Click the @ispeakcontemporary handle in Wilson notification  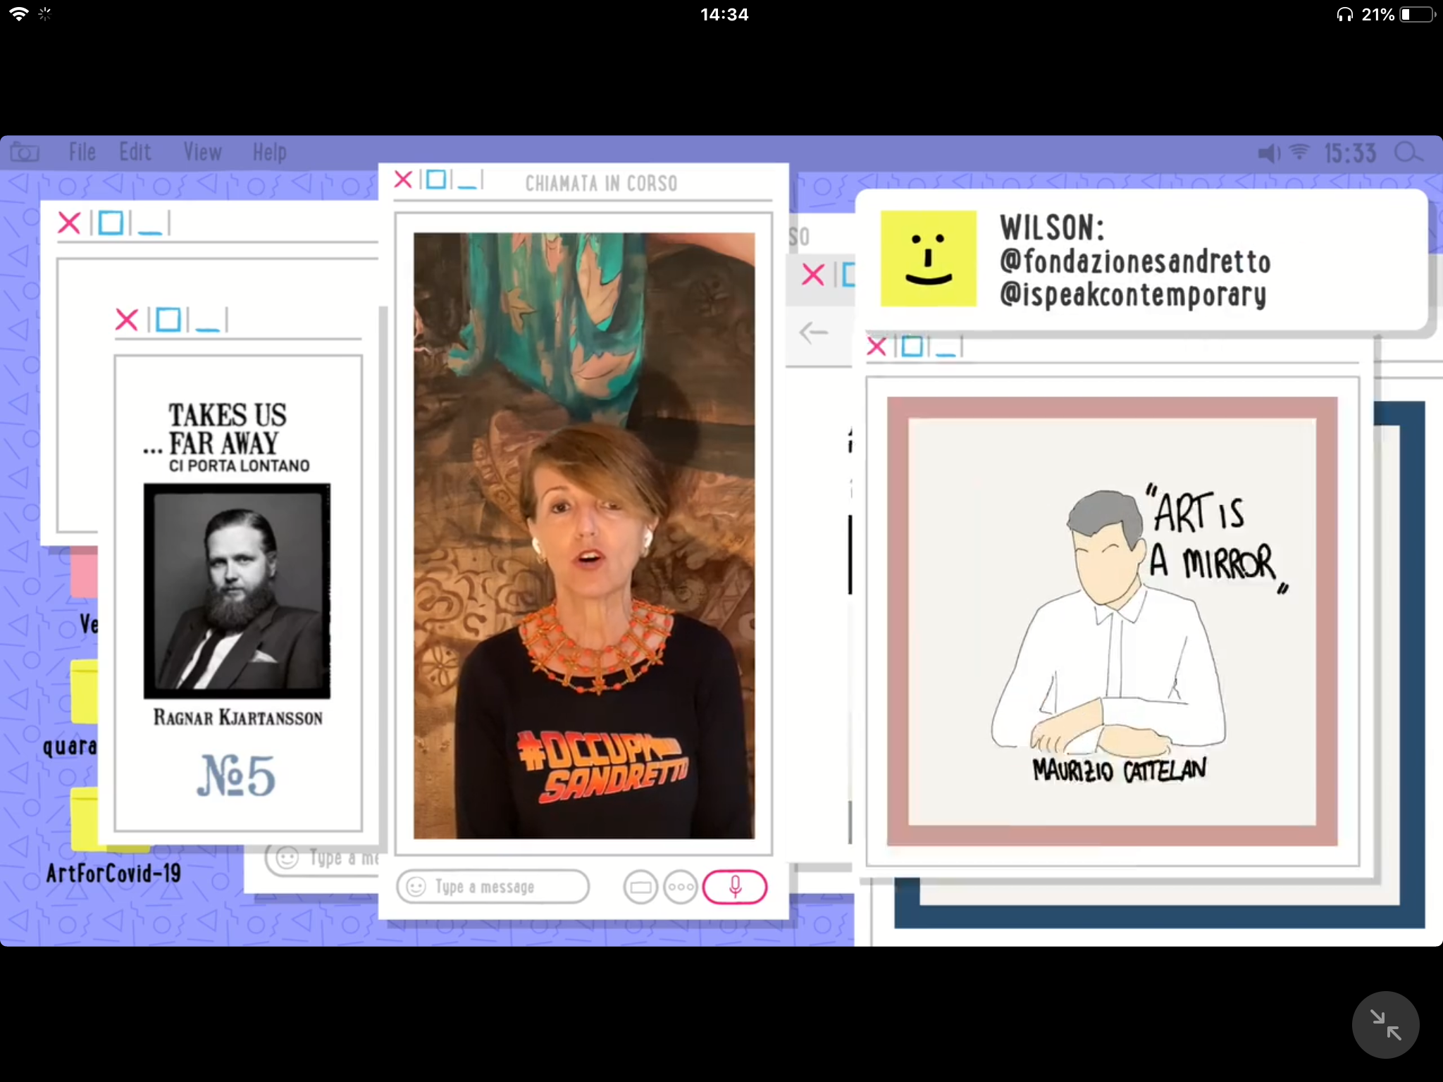coord(1133,294)
